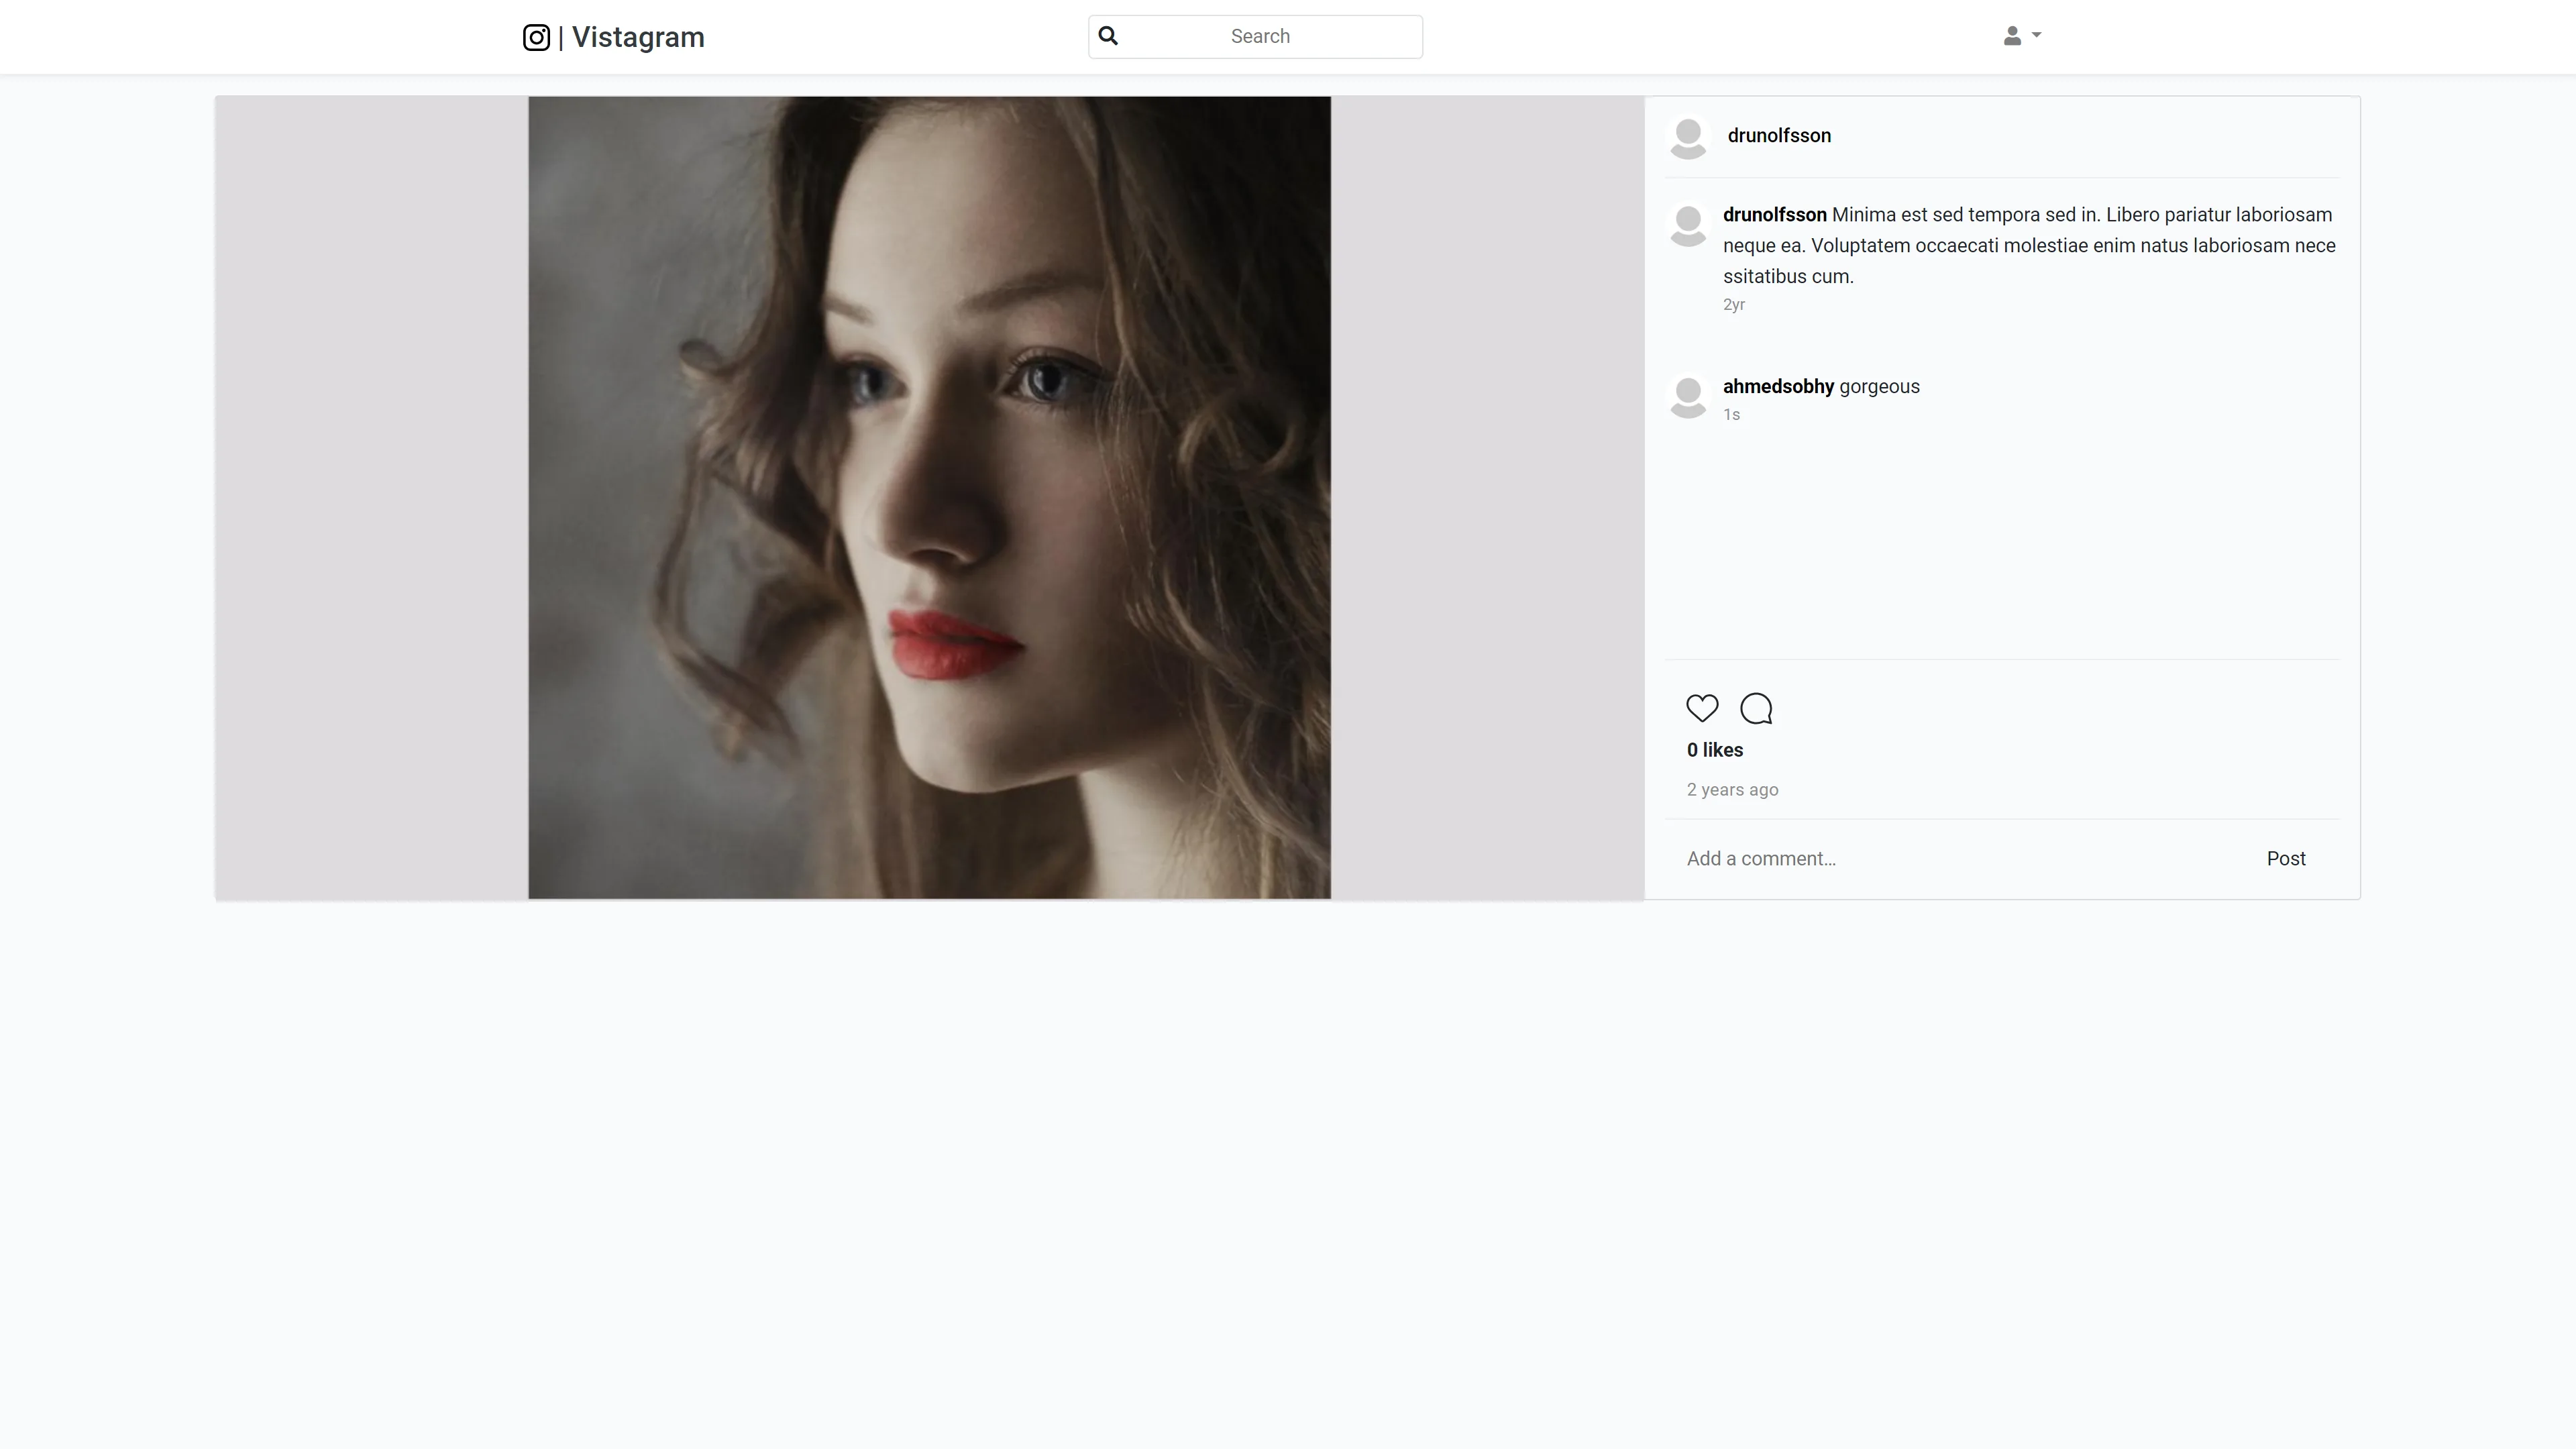The height and width of the screenshot is (1449, 2576).
Task: Focus the 'Add a comment…' field
Action: point(1964,859)
